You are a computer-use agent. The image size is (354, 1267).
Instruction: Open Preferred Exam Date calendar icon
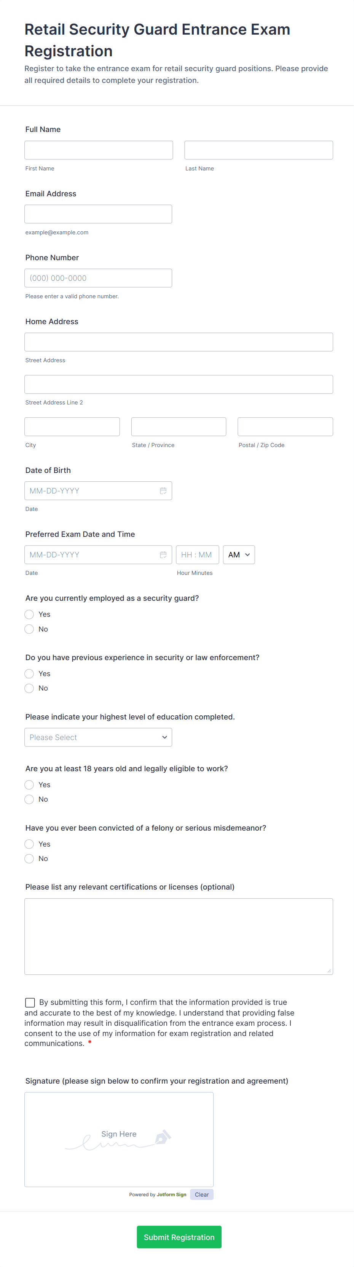coord(163,555)
